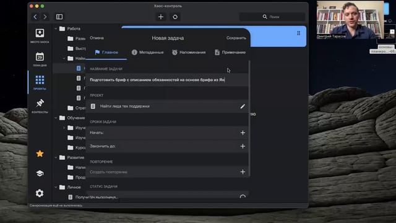The image size is (396, 223).
Task: Click the dotted grid icon in blue header
Action: click(299, 33)
